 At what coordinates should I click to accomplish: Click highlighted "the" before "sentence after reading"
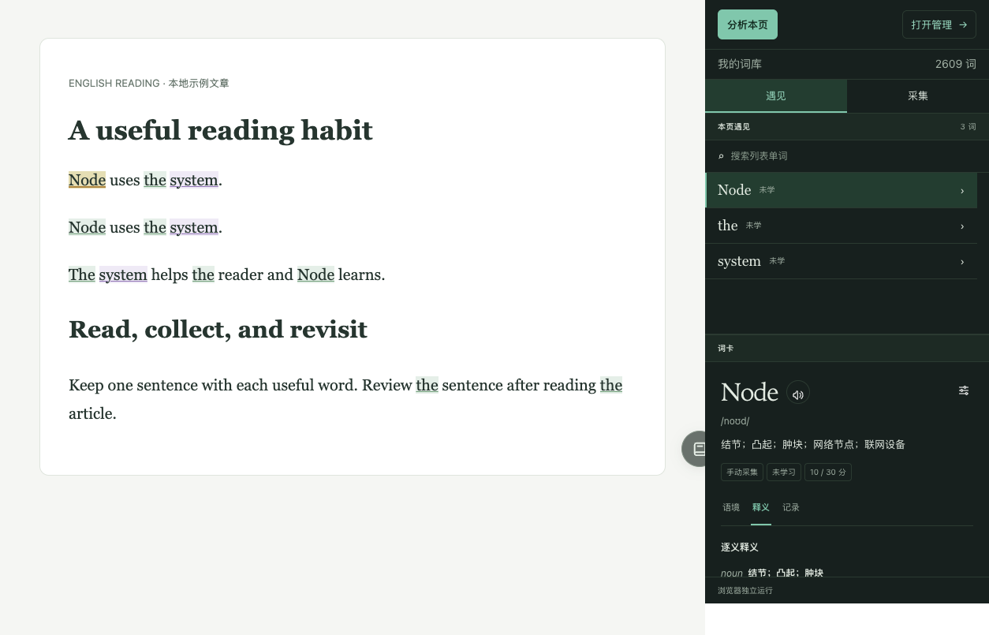(x=427, y=385)
